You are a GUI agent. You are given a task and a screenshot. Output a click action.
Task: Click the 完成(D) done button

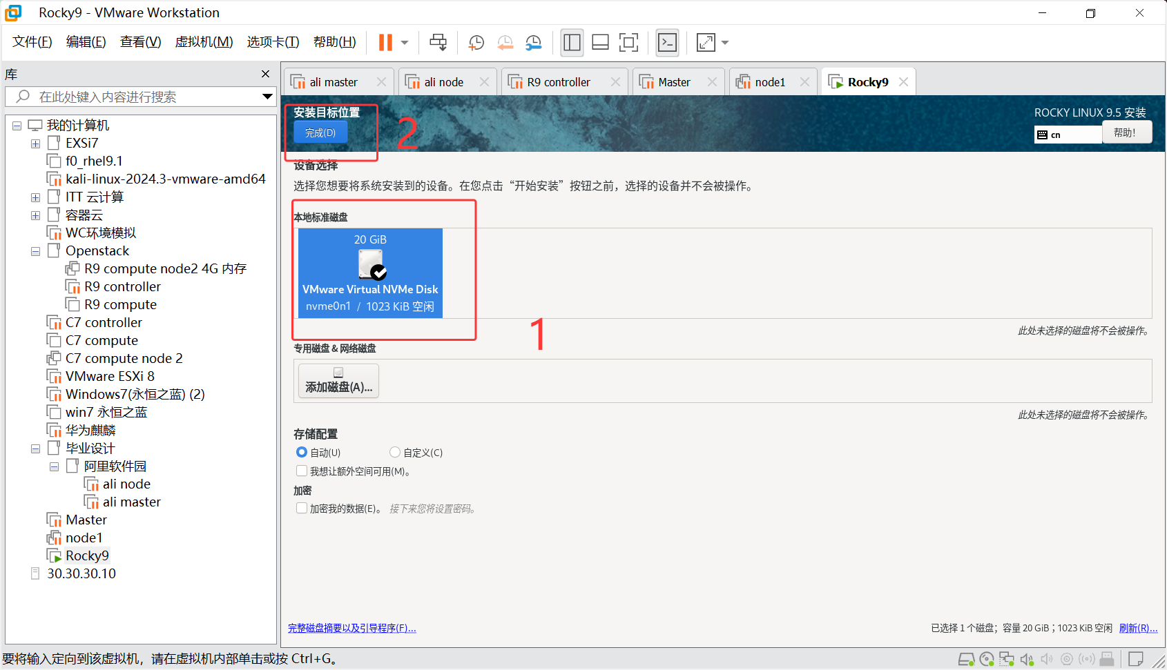320,132
